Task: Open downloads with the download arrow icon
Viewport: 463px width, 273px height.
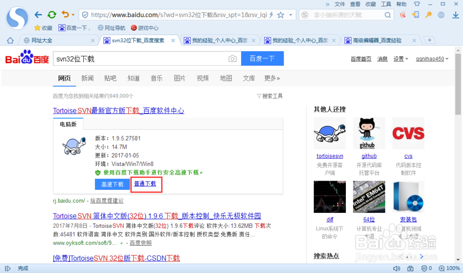Action: 456,15
